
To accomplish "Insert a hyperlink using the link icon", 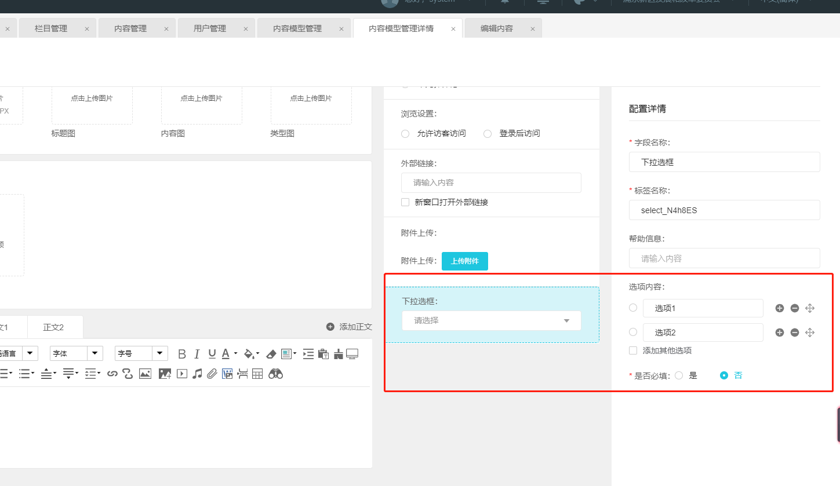I will point(112,374).
